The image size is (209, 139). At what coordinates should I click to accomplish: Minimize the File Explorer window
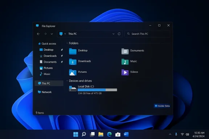click(150, 25)
